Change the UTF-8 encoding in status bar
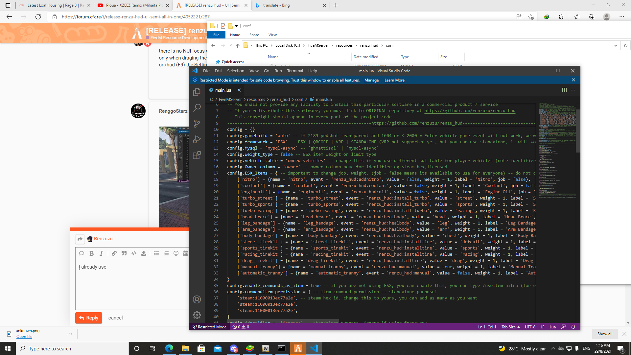 coord(530,327)
